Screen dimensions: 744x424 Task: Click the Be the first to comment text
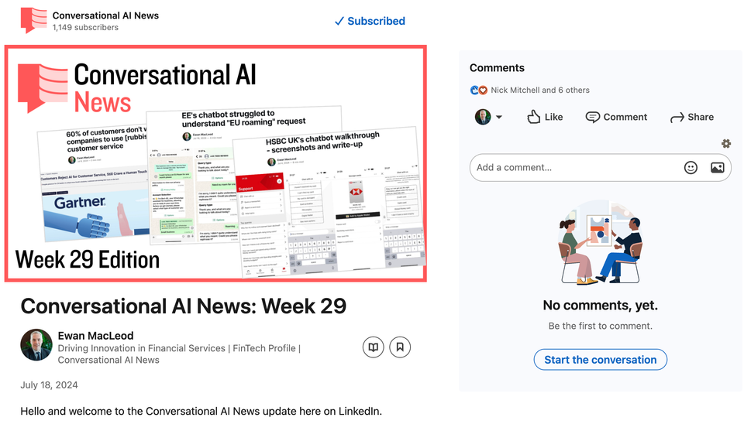point(600,326)
